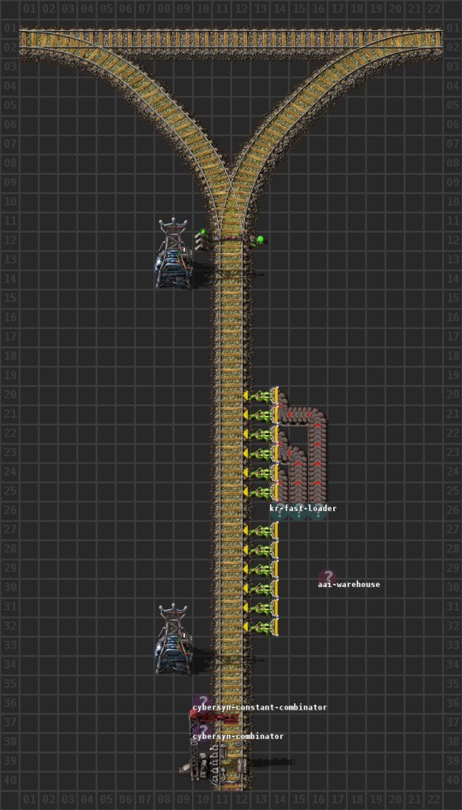This screenshot has height=810, width=462.
Task: Click the cybersyn-constant-combinator label
Action: (259, 707)
